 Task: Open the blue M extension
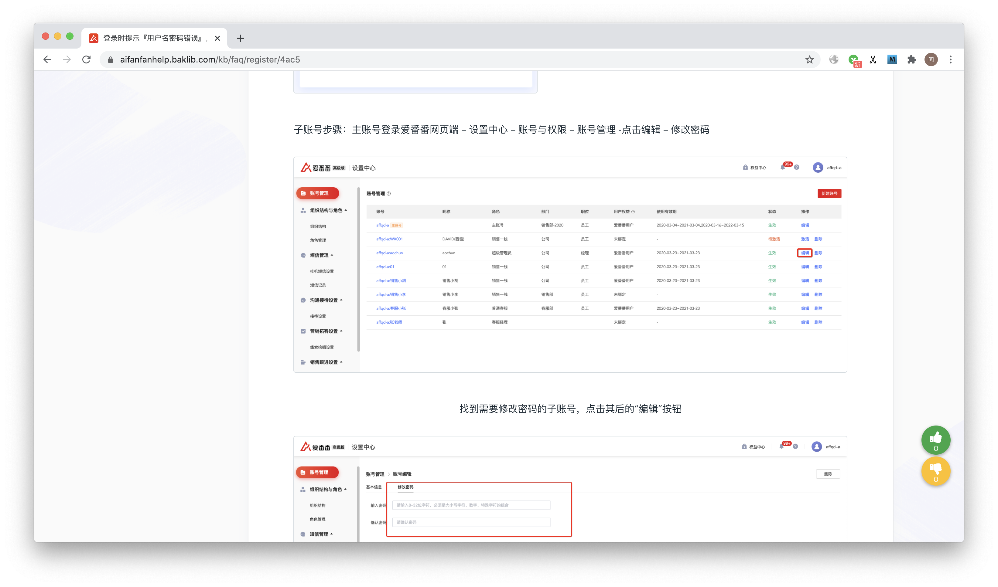tap(892, 59)
